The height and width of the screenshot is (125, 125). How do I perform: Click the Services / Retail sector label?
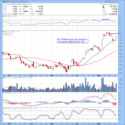pyautogui.click(x=17, y=4)
